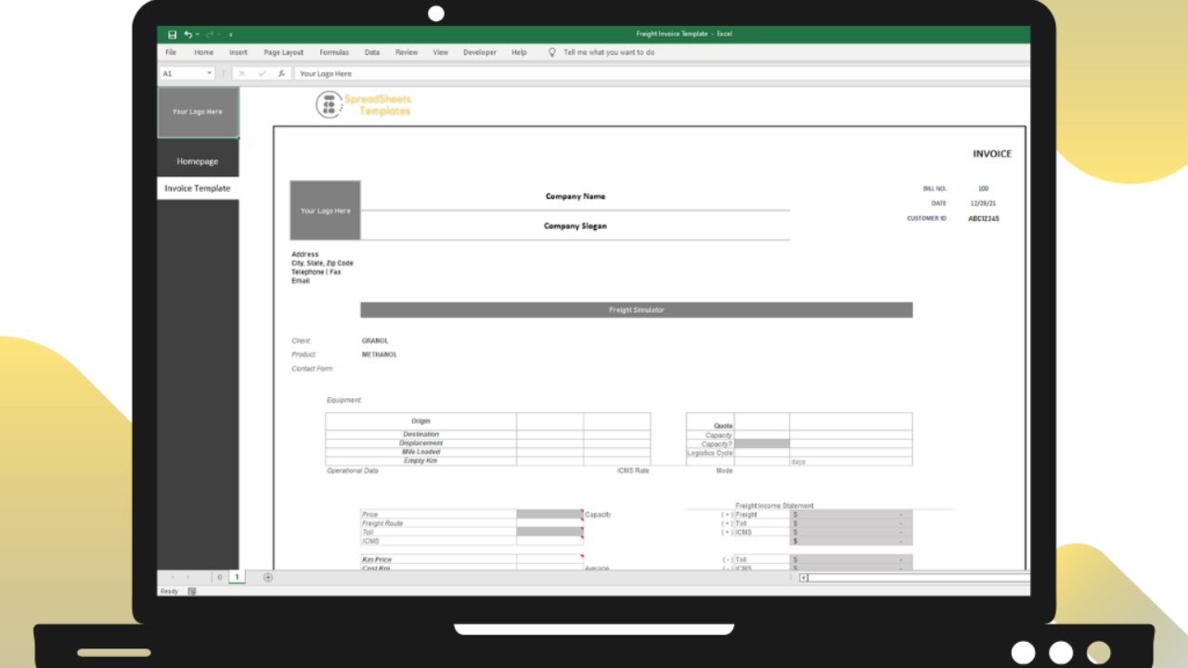This screenshot has height=668, width=1188.
Task: Click the 'Address' line
Action: point(304,254)
